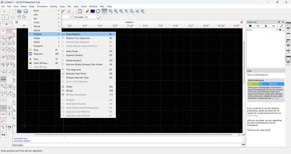
Task: Select Polyline from Segments menu item
Action: 78,38
